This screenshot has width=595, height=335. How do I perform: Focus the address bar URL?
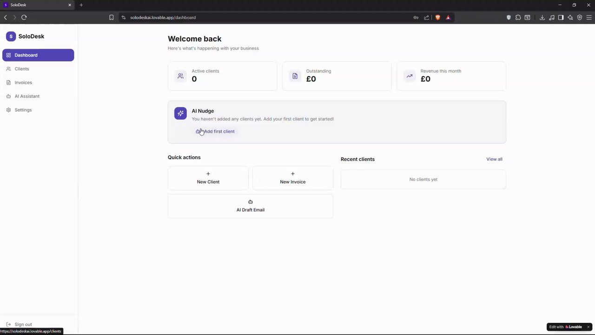pos(163,17)
